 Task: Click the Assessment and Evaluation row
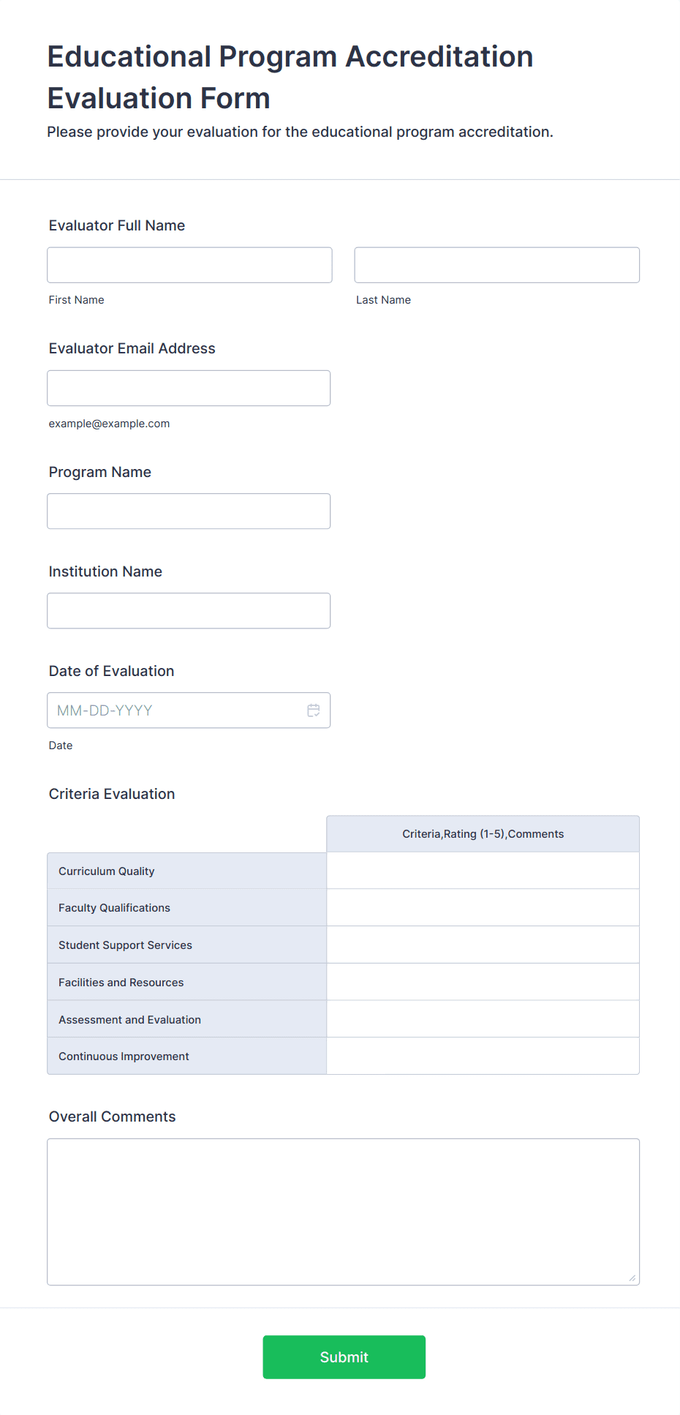[482, 1018]
